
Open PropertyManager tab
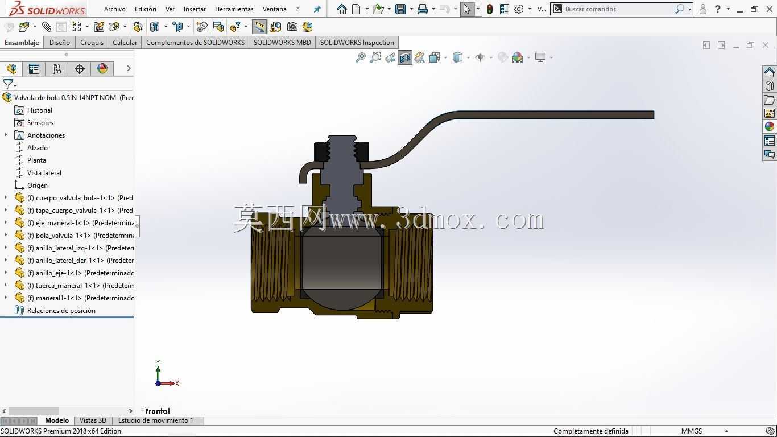click(x=34, y=69)
